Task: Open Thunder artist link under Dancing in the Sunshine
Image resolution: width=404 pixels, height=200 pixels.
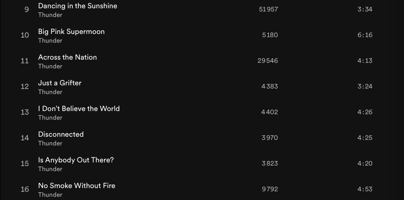Action: 50,15
